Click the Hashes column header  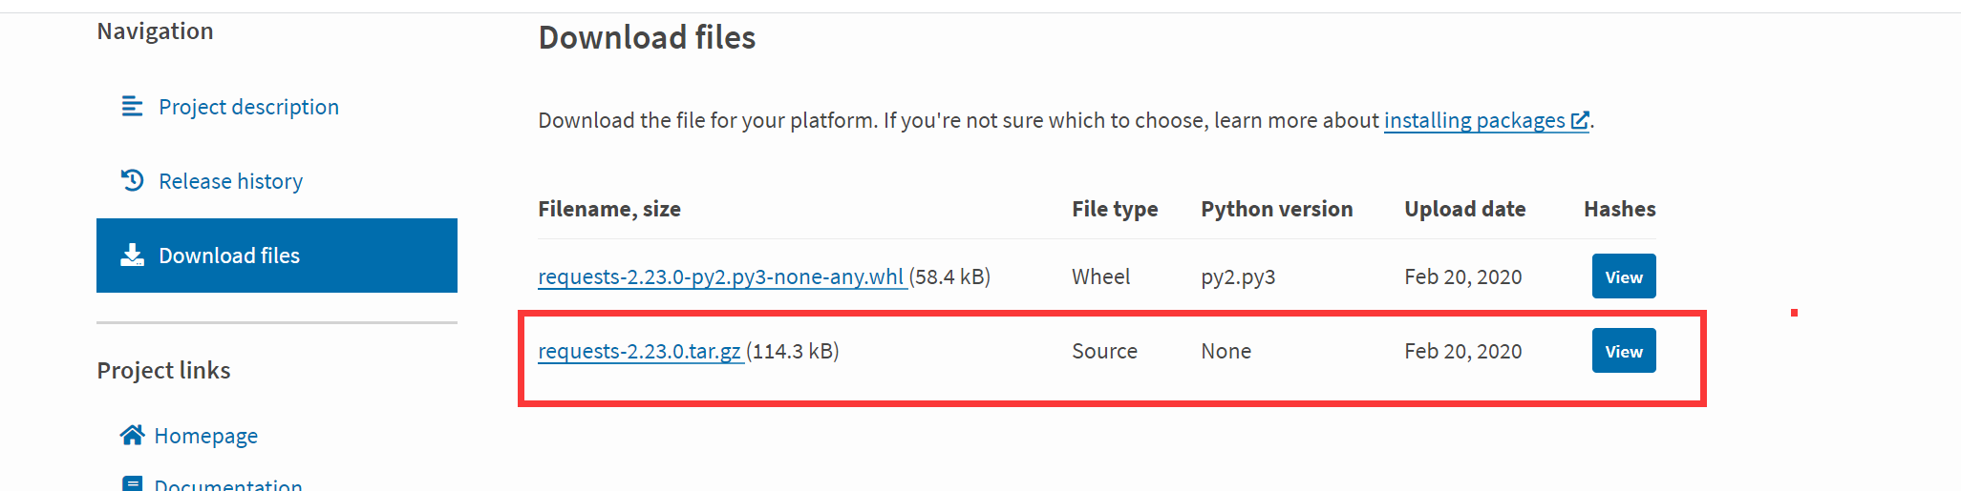pos(1619,209)
